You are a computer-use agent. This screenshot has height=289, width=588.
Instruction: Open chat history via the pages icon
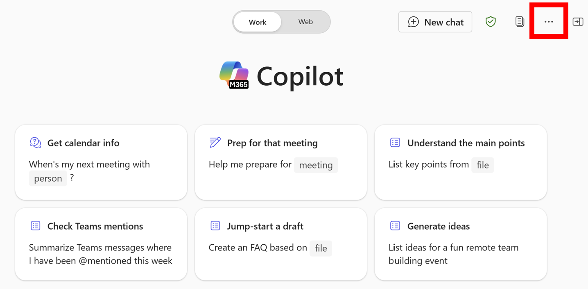(519, 21)
